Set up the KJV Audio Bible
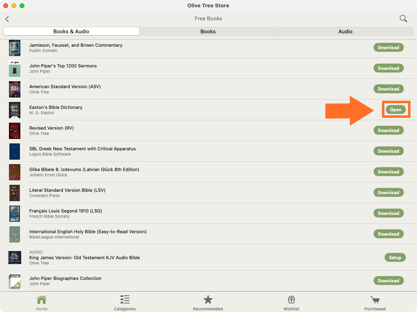 [395, 257]
